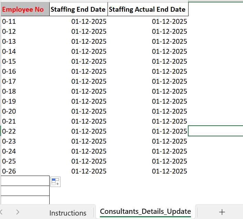Screen dimensions: 243x219
Task: Open the Auto Fill Options icon
Action: [55, 182]
